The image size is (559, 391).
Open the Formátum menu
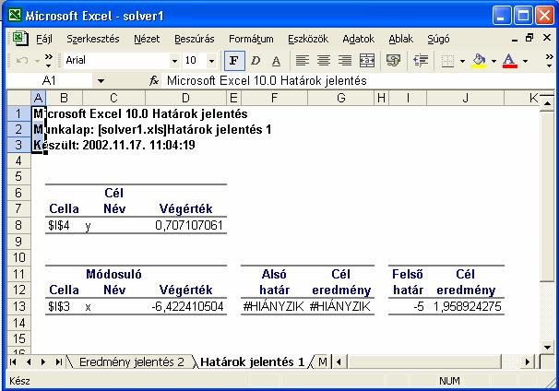(251, 39)
